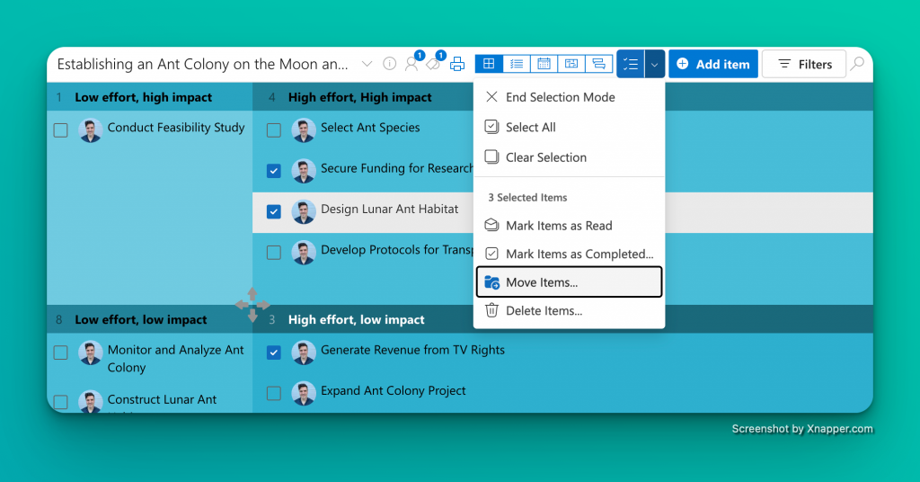Uncheck Generate Revenue from TV Rights checkbox

pos(273,353)
